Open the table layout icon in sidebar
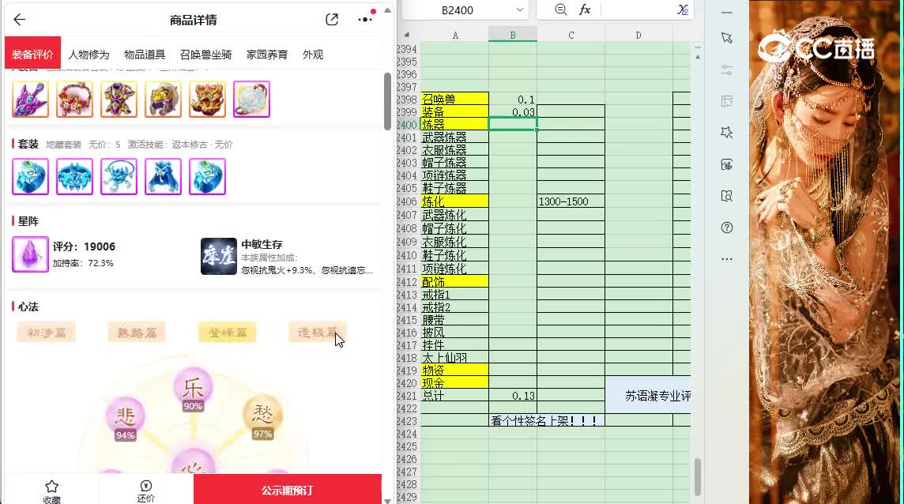Screen dimensions: 904x504 point(726,101)
